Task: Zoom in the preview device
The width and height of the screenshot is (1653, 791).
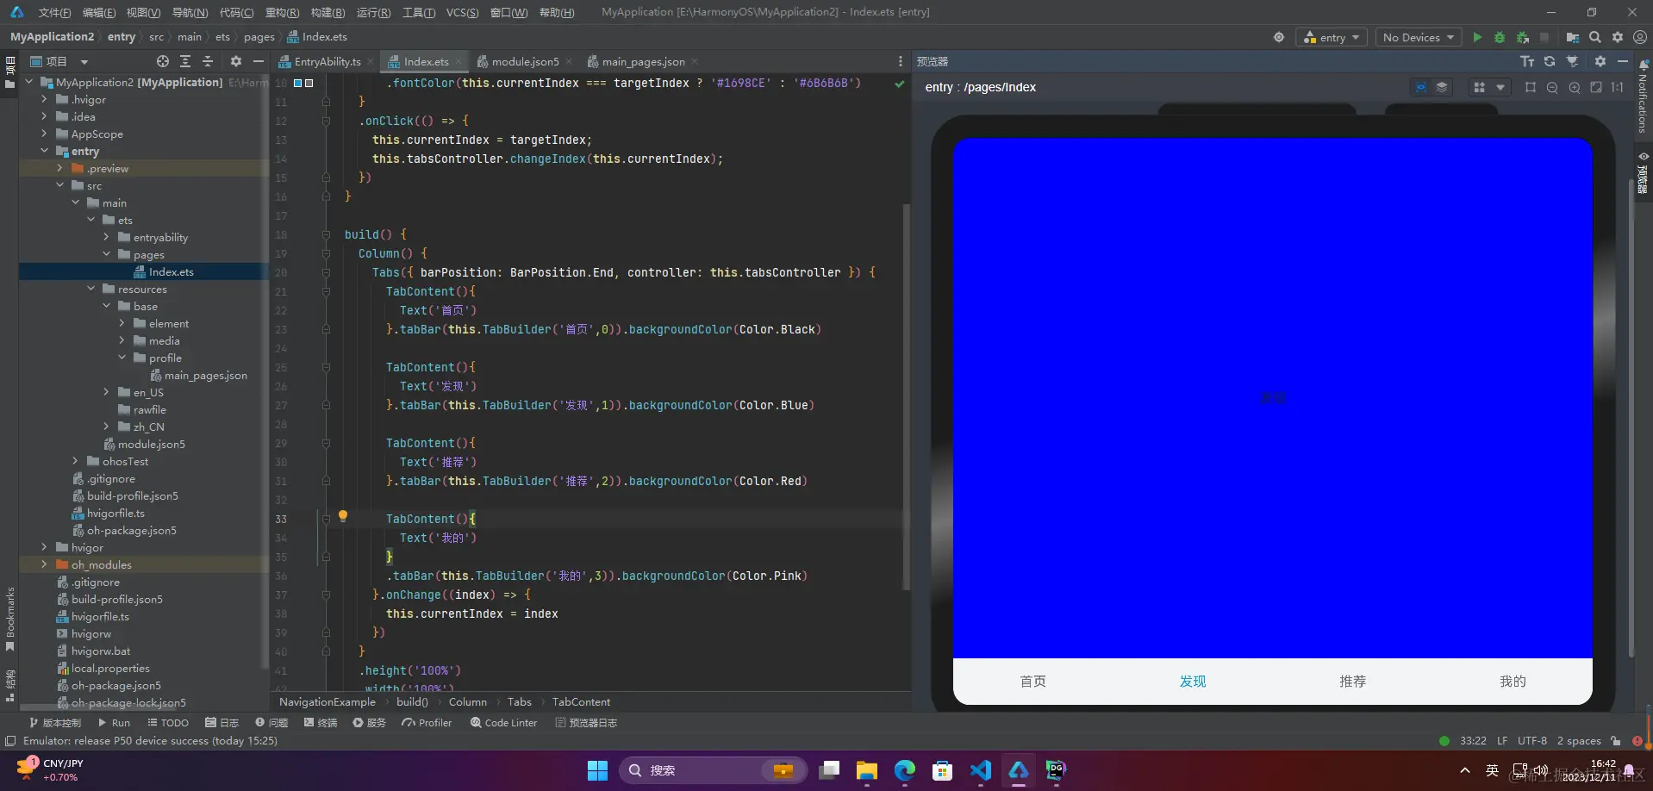Action: click(x=1575, y=87)
